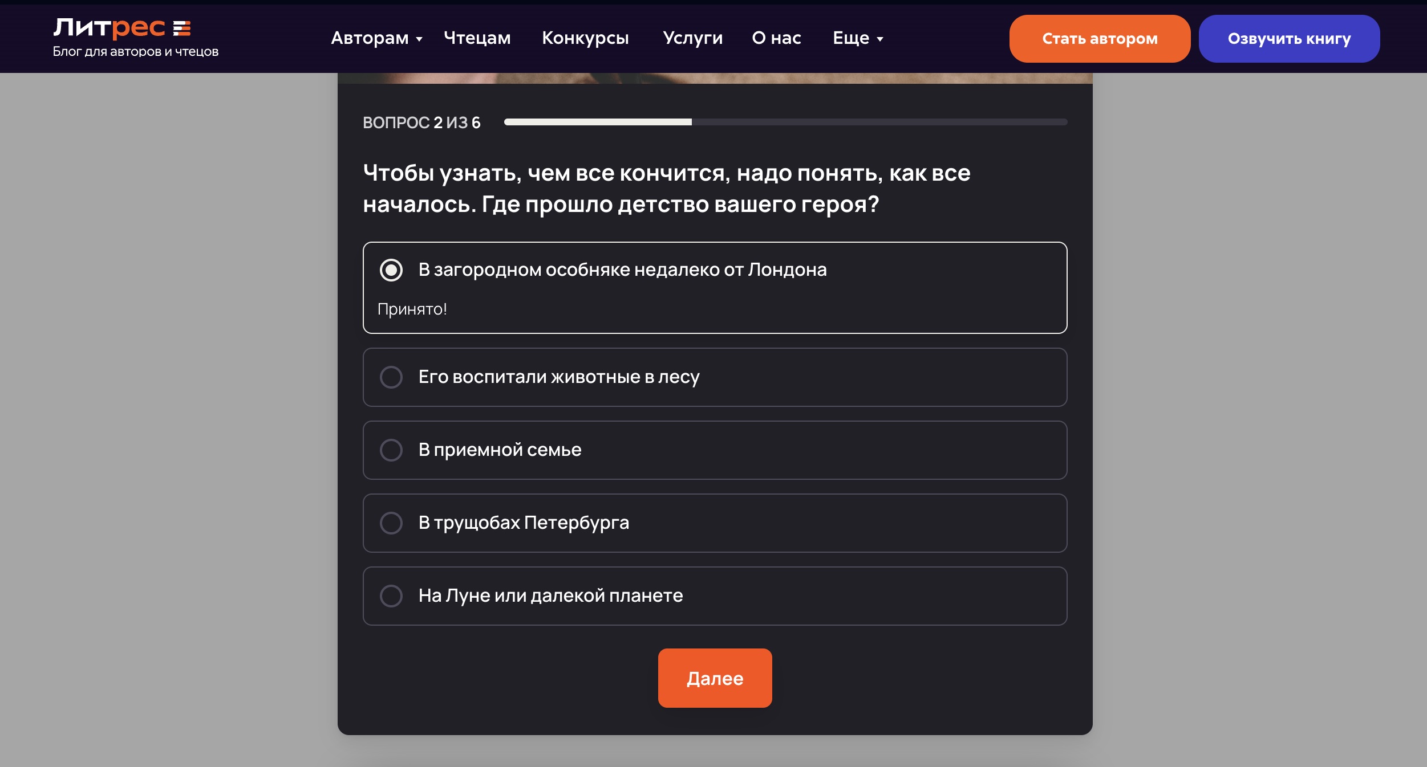
Task: Expand the Еще menu chevron
Action: click(880, 40)
